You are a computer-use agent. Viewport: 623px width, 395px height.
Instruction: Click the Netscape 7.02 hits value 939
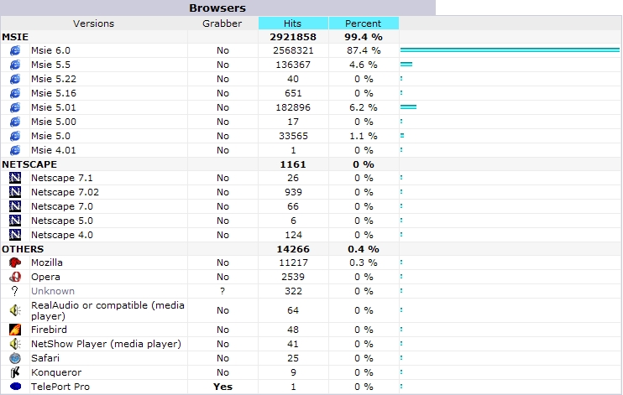tap(293, 192)
